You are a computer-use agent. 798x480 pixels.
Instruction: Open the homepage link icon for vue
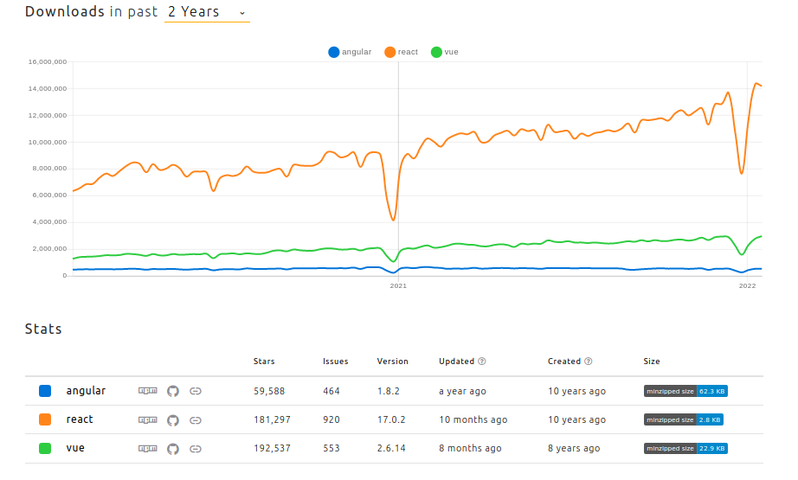pyautogui.click(x=196, y=449)
